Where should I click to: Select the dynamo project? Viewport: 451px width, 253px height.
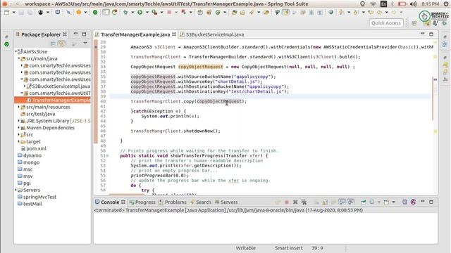click(32, 155)
